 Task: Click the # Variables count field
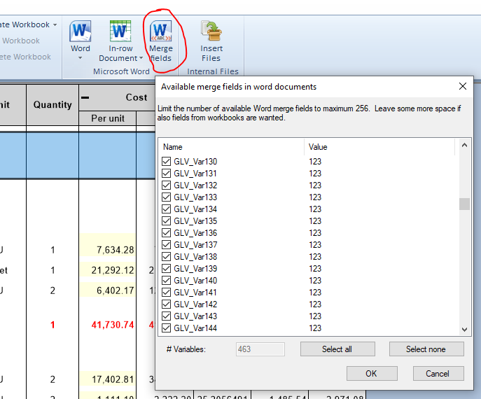tap(260, 349)
